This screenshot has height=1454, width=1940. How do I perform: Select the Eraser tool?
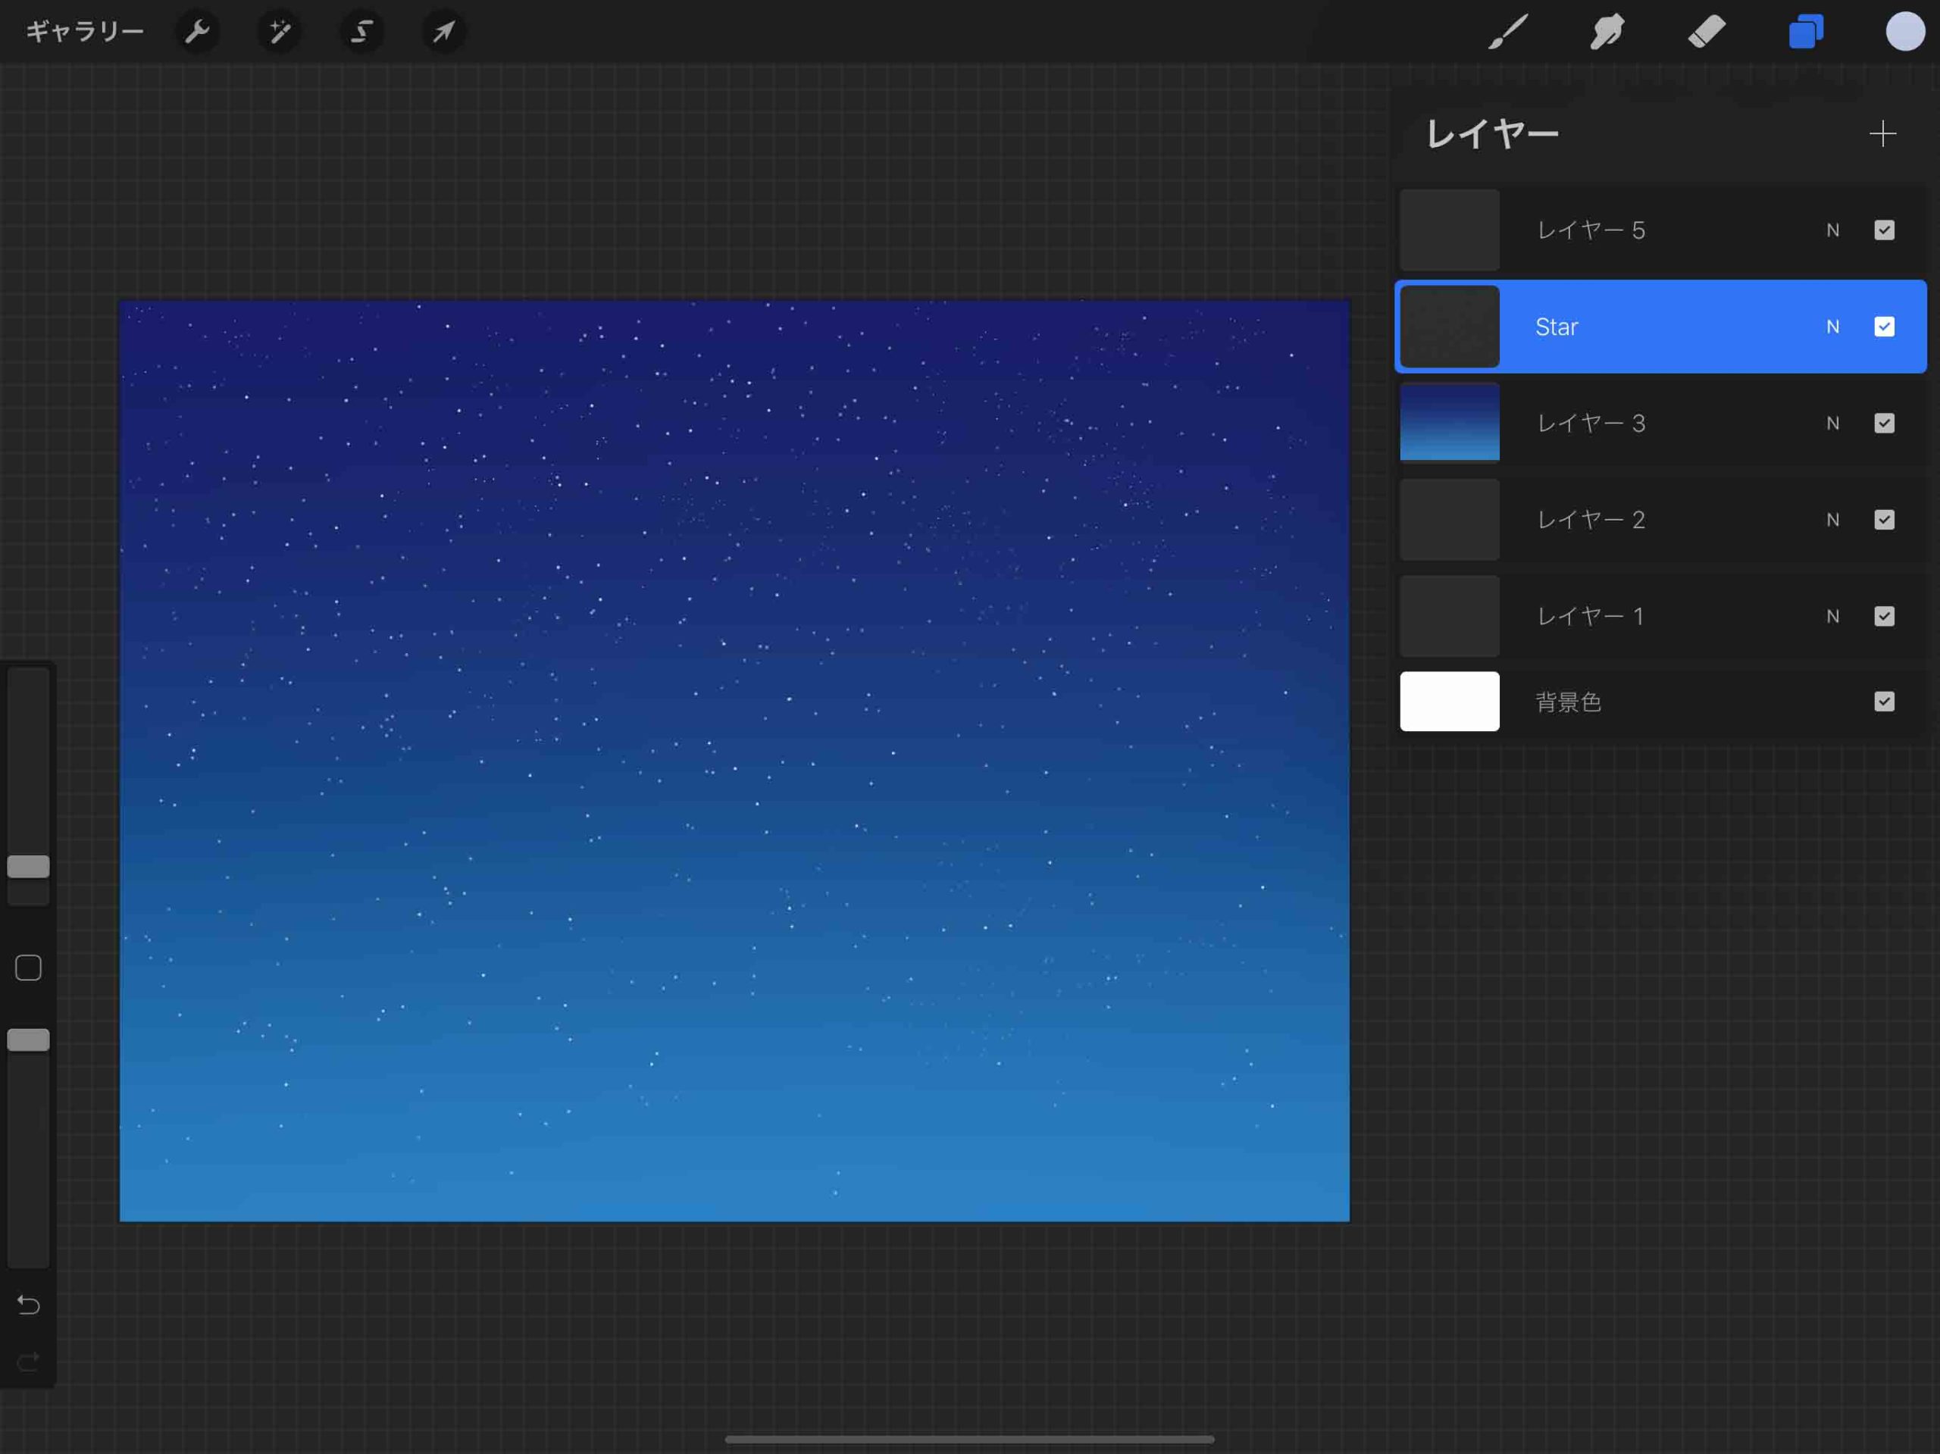(x=1707, y=33)
